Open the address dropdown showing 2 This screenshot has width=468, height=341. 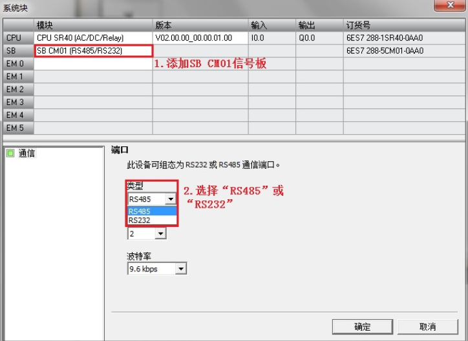[160, 233]
